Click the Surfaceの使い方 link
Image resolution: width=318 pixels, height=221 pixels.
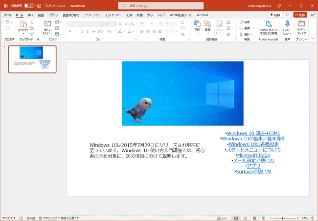[253, 172]
